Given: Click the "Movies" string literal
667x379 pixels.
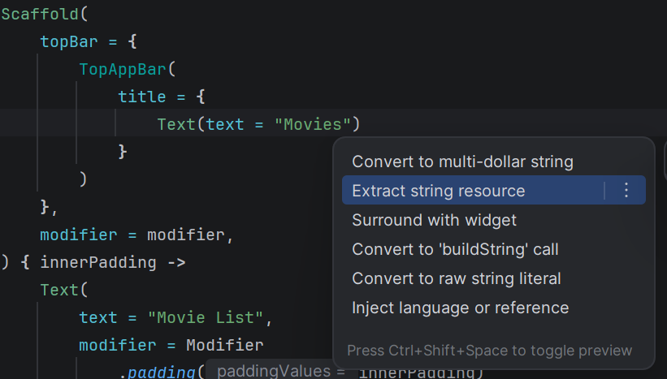Looking at the screenshot, I should tap(313, 124).
